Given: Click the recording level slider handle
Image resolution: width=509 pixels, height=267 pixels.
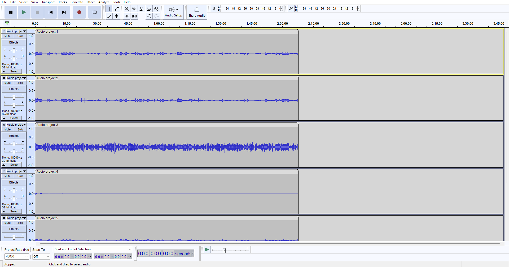Looking at the screenshot, I should tap(281, 9).
